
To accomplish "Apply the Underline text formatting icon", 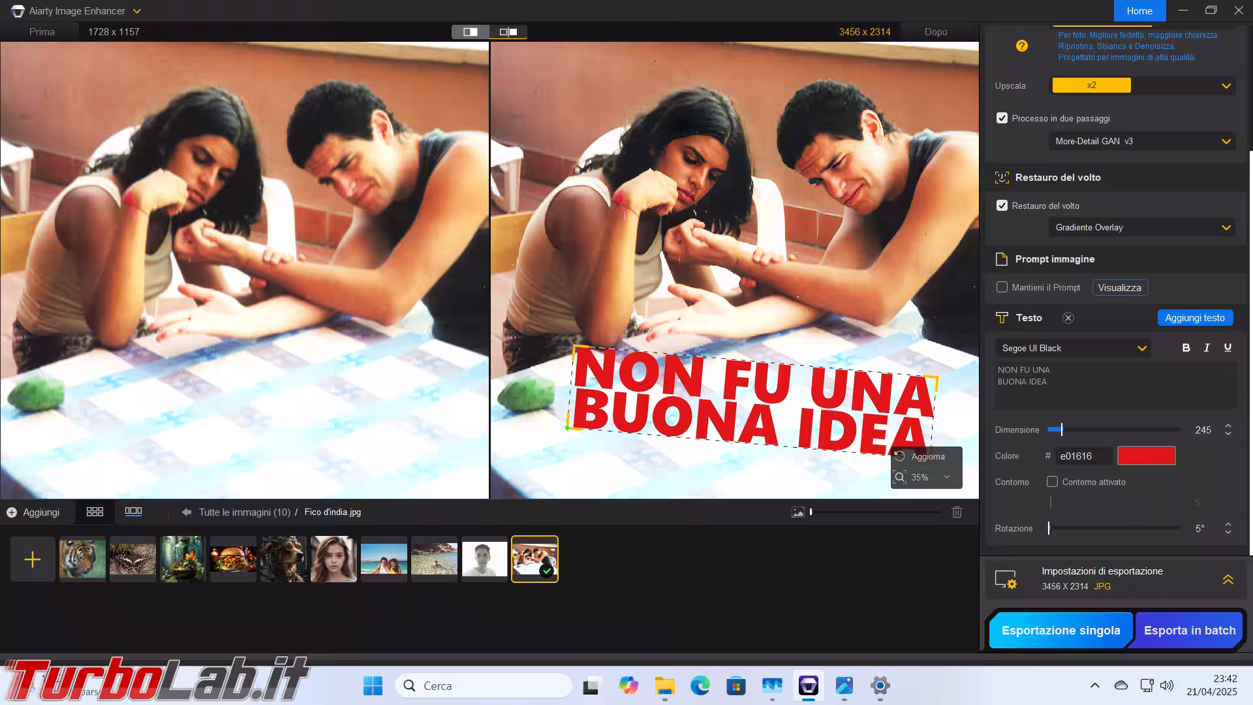I will click(1228, 348).
